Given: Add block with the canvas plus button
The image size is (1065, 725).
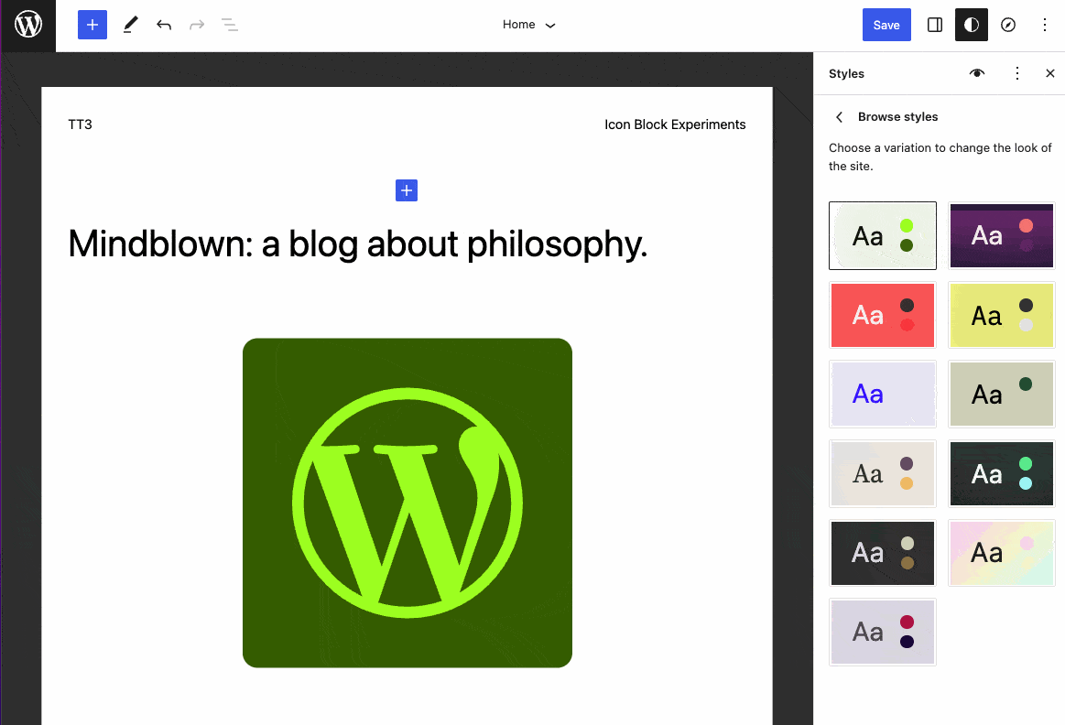Looking at the screenshot, I should point(407,190).
